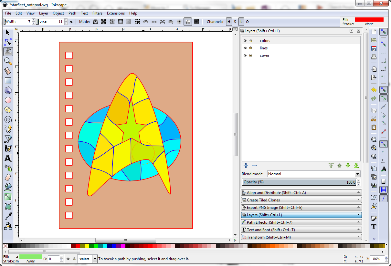Expand Create Tiled Clones panel
Screen dimensions: 391x266
pos(301,200)
